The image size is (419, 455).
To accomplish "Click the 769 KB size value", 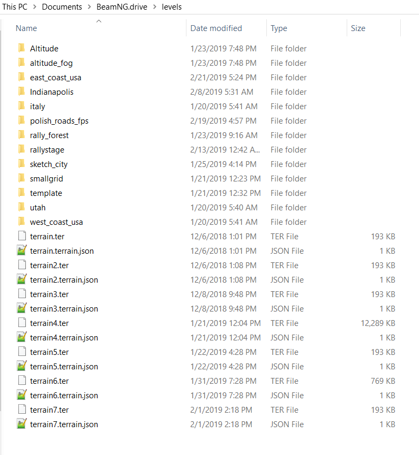I will coord(383,381).
